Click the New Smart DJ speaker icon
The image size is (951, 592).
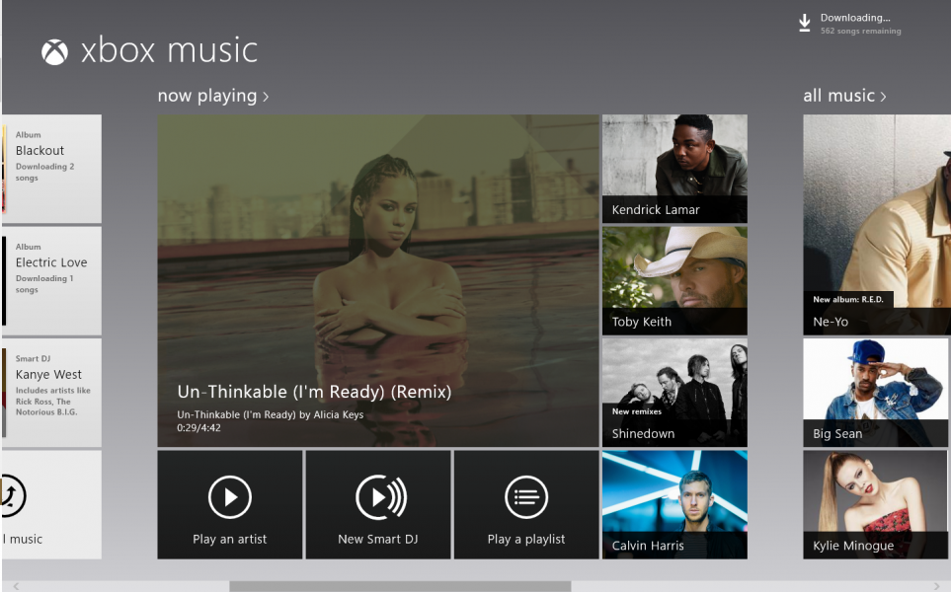pos(381,497)
